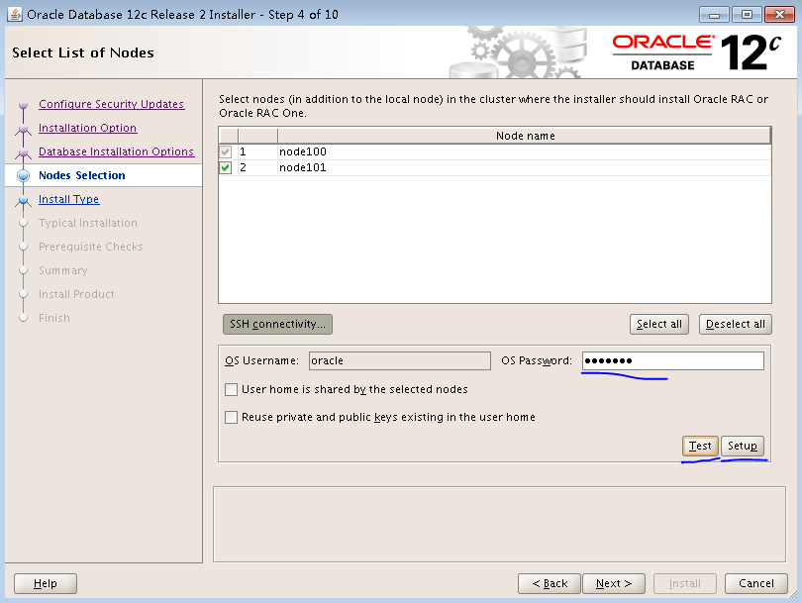The image size is (802, 603).
Task: Open Database Installation Options step
Action: (116, 151)
